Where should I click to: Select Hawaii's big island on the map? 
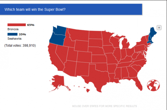(x=88, y=91)
